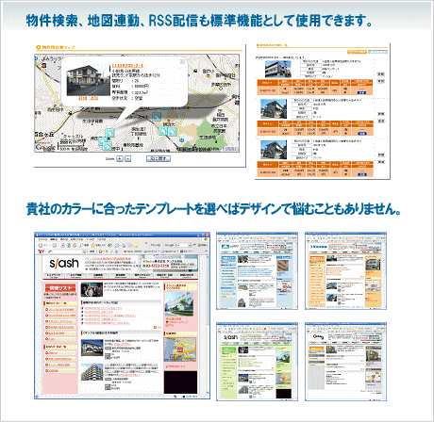Select the house marker the balloon points to
The width and height of the screenshot is (434, 422).
(x=109, y=133)
